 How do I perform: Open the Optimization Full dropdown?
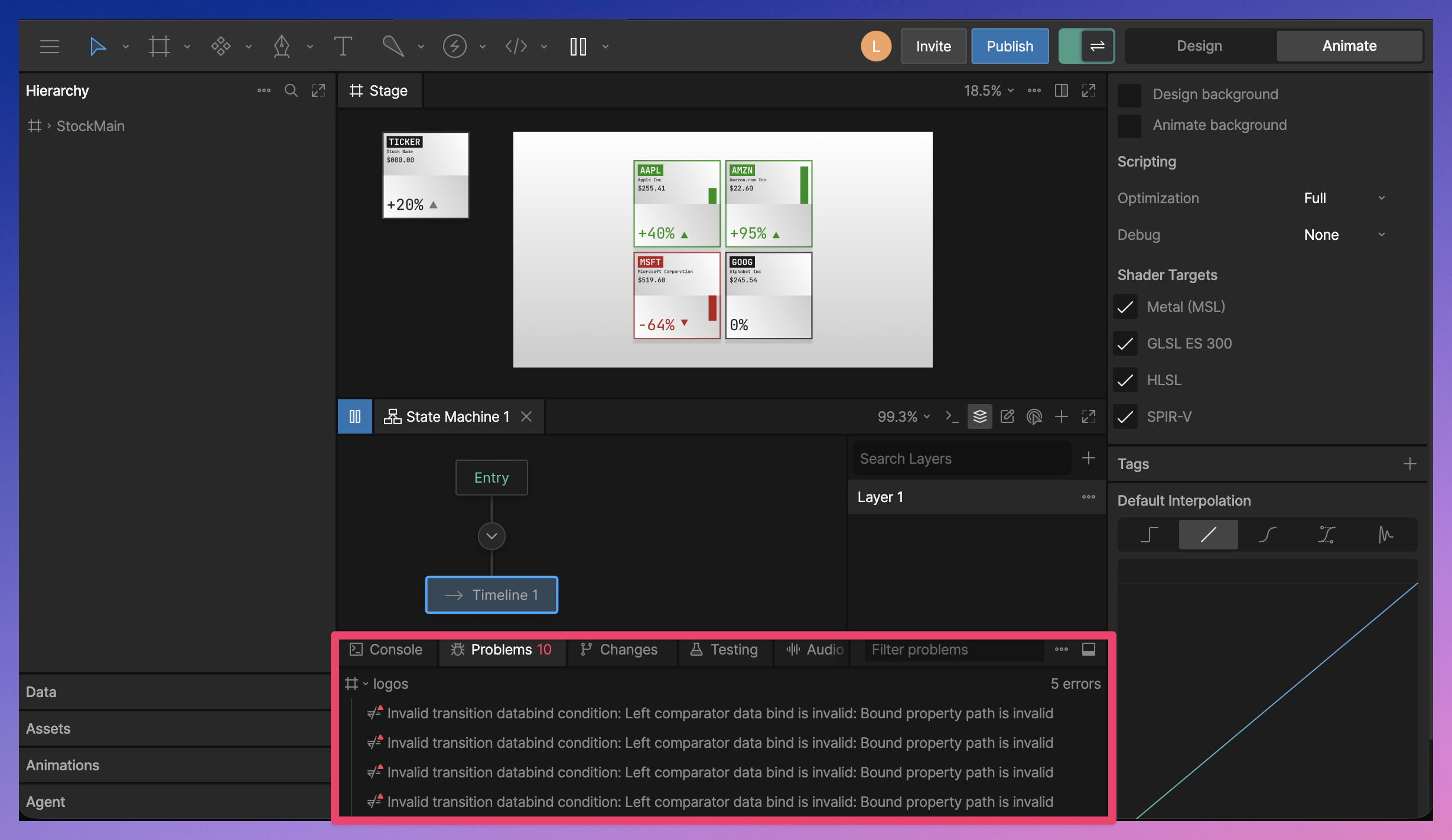click(1344, 198)
